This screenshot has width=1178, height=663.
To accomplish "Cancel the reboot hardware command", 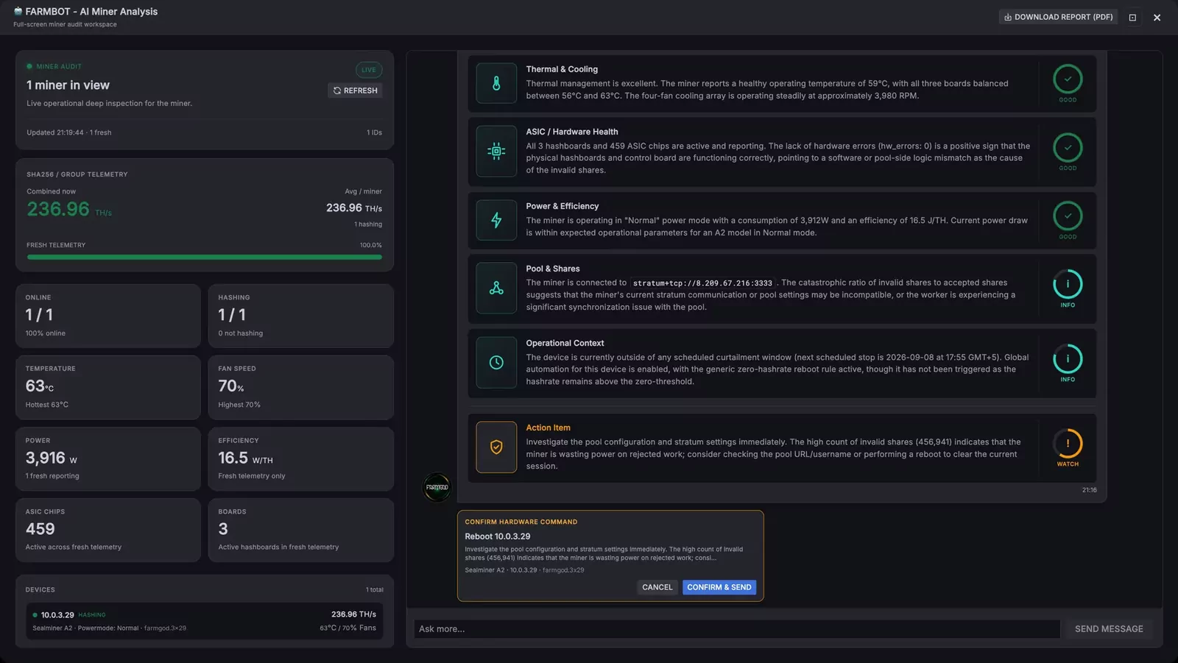I will pos(657,587).
